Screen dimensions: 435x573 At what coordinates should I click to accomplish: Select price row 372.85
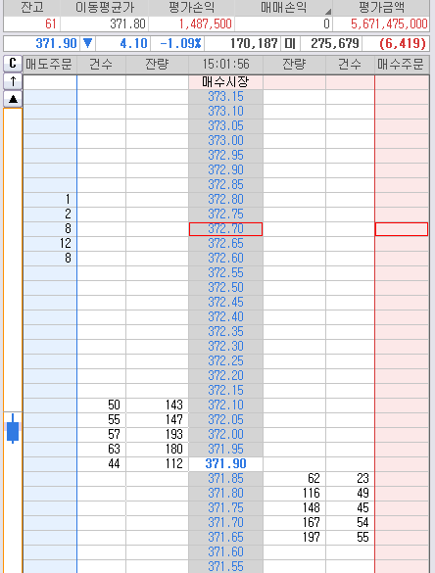pos(225,184)
